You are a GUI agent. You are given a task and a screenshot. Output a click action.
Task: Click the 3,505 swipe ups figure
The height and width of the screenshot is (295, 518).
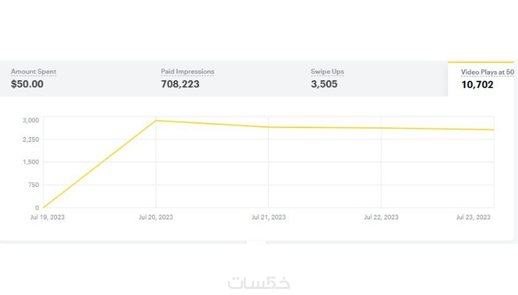[x=324, y=84]
